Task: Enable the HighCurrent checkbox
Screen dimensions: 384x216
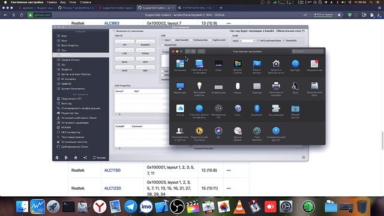Action: (211, 40)
